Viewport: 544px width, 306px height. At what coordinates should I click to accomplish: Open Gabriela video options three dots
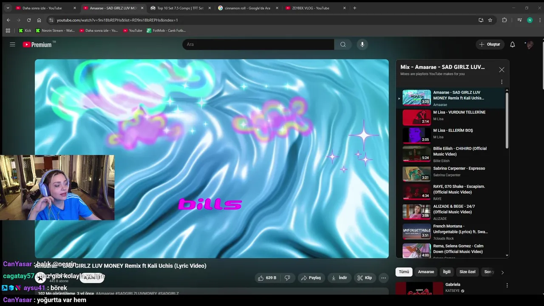pyautogui.click(x=507, y=286)
